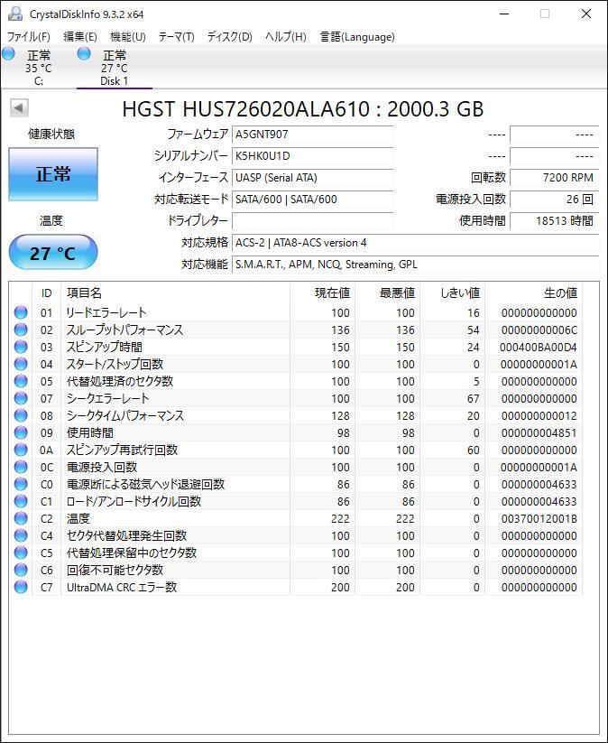Click the 生の値 column header
The height and width of the screenshot is (743, 608).
(x=534, y=293)
